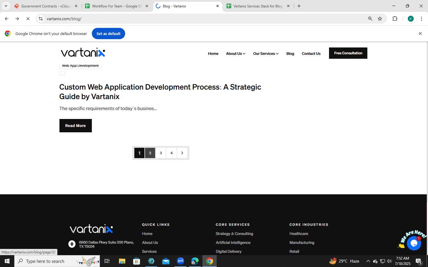Open Home in the top navigation
This screenshot has height=267, width=428.
(x=213, y=54)
